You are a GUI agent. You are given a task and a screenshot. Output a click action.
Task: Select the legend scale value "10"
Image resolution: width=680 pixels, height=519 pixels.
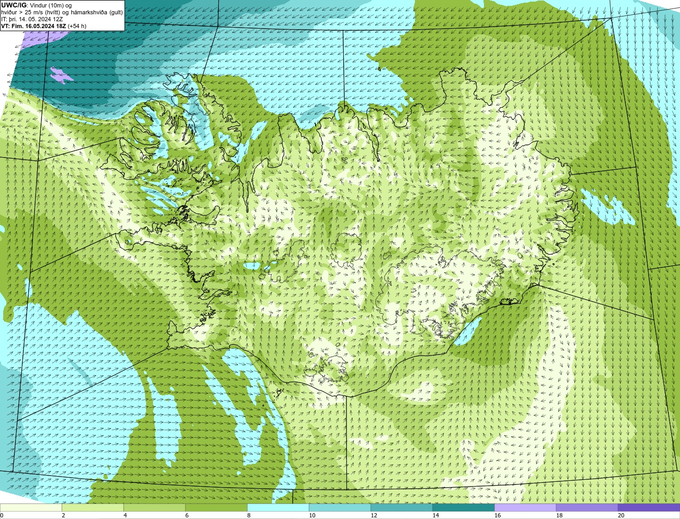point(311,515)
